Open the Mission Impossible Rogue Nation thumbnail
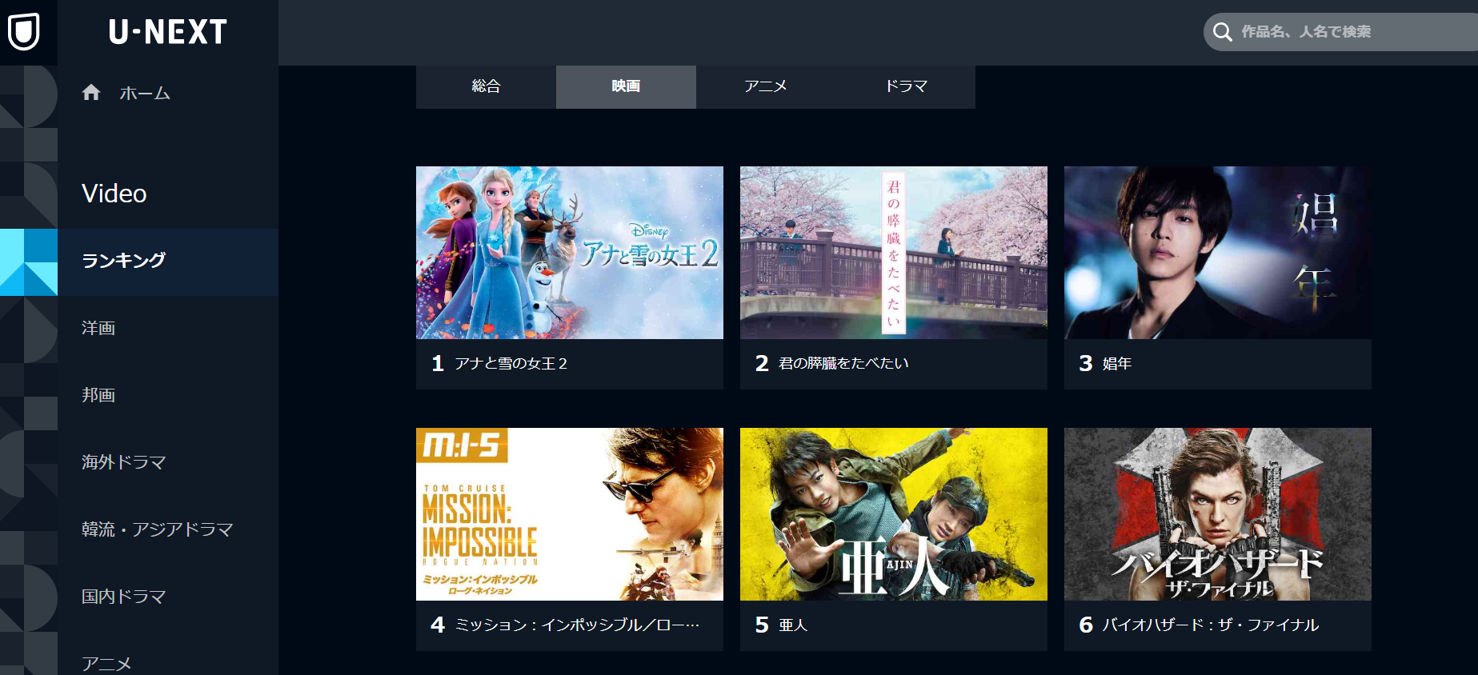The width and height of the screenshot is (1478, 675). pos(570,514)
